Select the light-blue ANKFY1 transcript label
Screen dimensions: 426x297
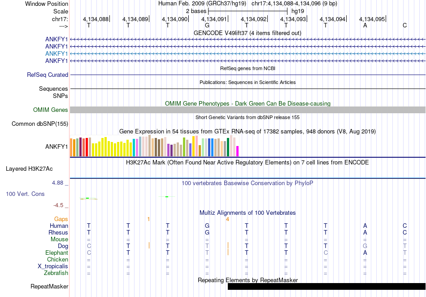click(57, 53)
